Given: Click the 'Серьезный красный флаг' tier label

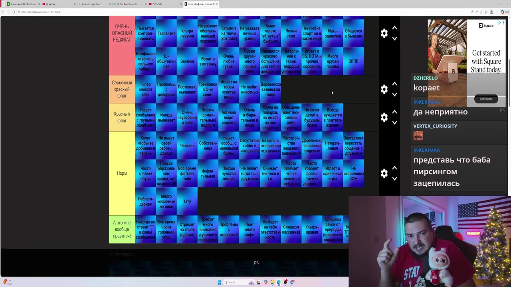Looking at the screenshot, I should pyautogui.click(x=122, y=89).
